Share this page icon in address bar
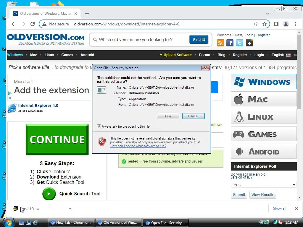Image resolution: width=303 pixels, height=227 pixels. [x=255, y=24]
